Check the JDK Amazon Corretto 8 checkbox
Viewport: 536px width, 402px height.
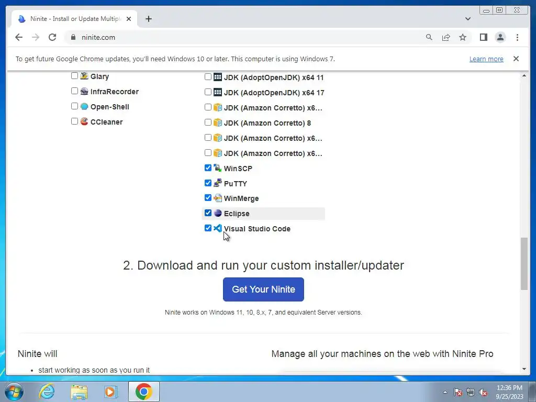[x=208, y=122]
